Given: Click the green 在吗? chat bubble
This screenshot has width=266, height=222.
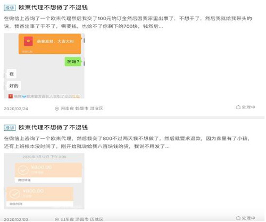Looking at the screenshot, I should point(73,62).
